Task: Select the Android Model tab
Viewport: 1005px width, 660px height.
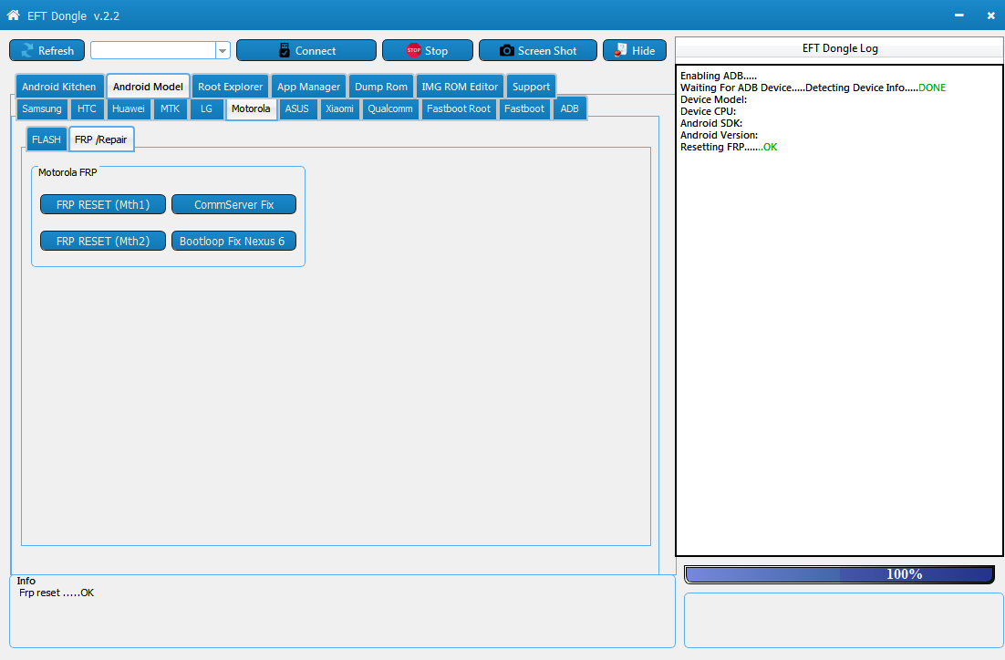Action: 148,87
